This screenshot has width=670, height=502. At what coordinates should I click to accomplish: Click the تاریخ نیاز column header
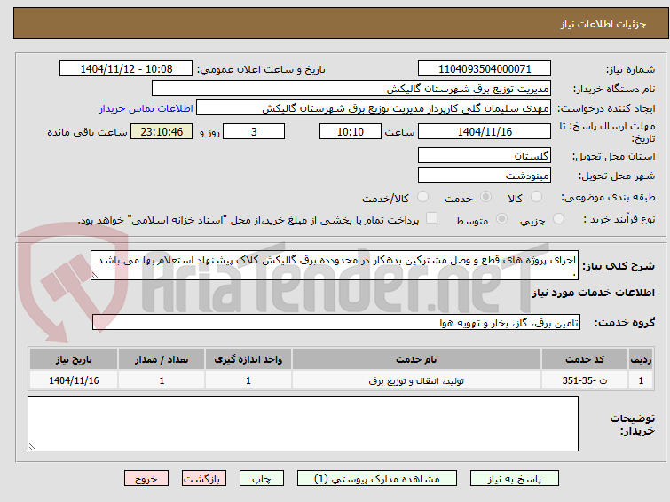coord(74,359)
